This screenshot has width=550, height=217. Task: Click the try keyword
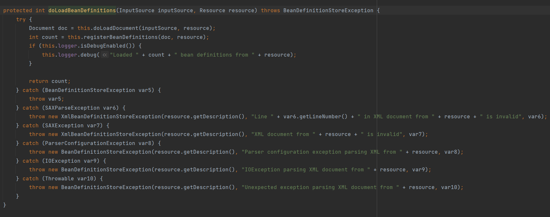pos(21,20)
